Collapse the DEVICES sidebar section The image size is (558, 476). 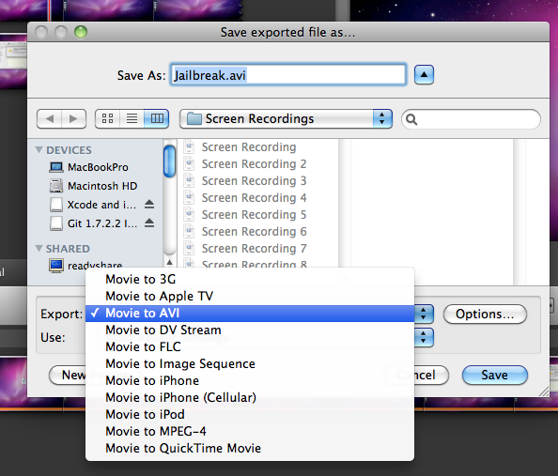click(x=39, y=150)
